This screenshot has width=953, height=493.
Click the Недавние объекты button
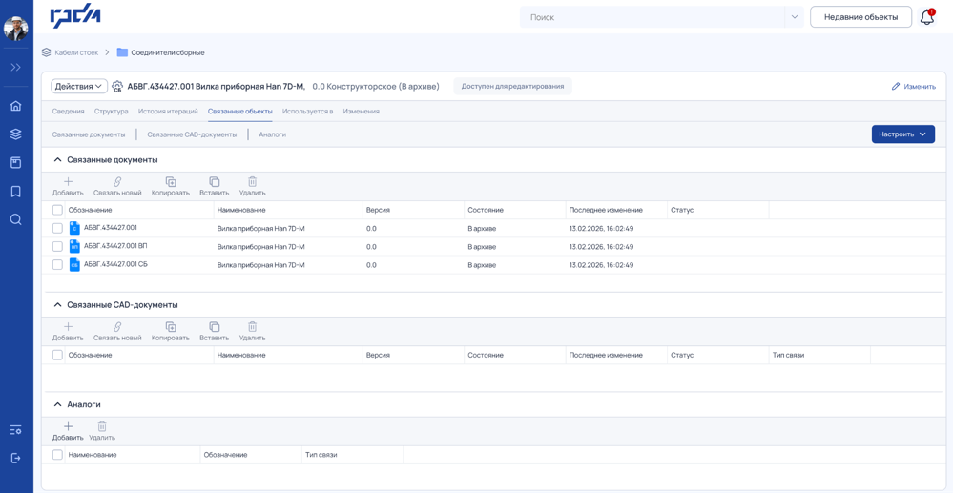[860, 17]
